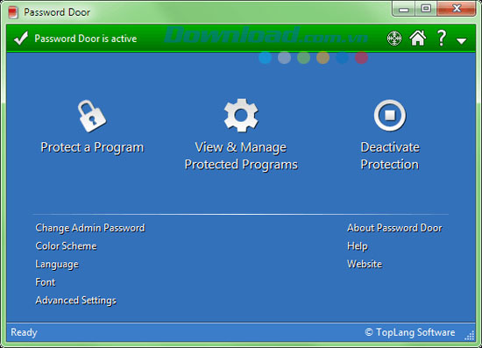Viewport: 482px width, 348px height.
Task: Click the checkmark active status icon
Action: click(x=21, y=39)
